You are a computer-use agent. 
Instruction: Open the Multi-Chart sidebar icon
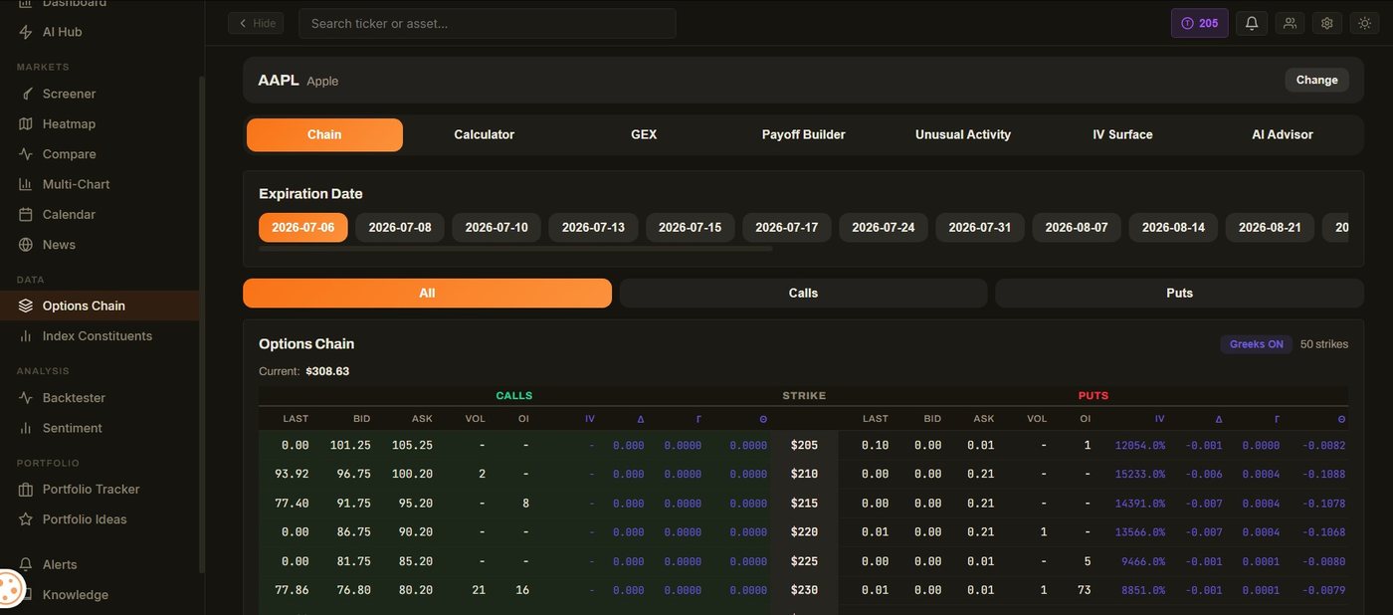tap(26, 184)
